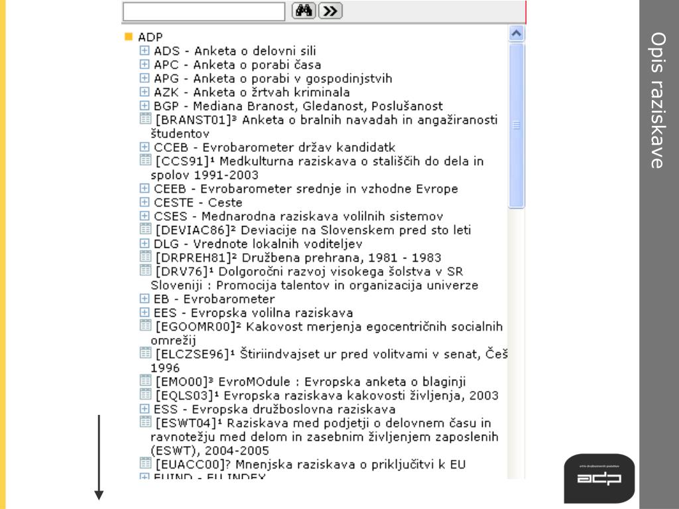679x509 pixels.
Task: Expand the EB - Evrobarometer node
Action: click(144, 299)
